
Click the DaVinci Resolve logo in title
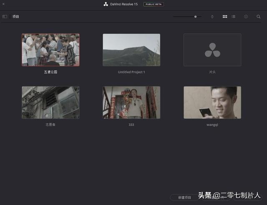tap(106, 4)
